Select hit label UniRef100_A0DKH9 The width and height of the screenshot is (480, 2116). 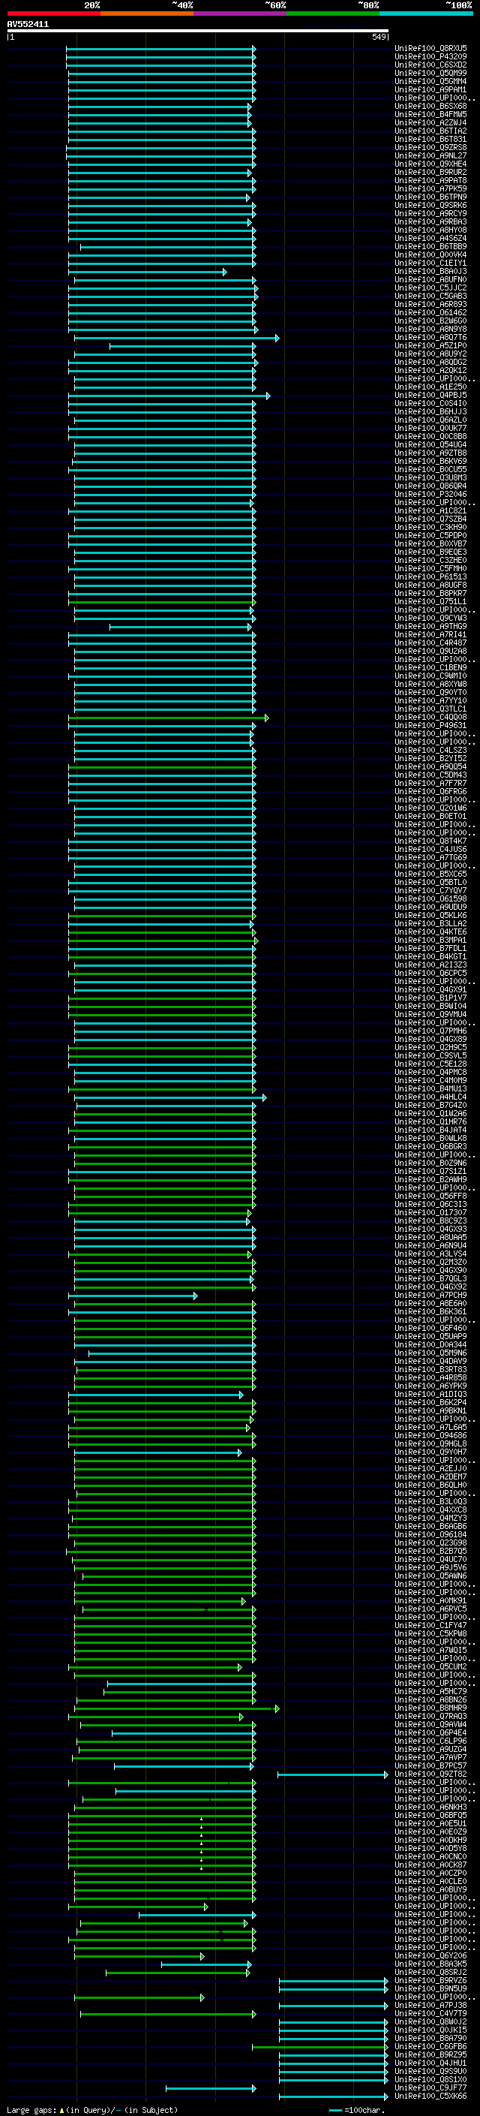(x=430, y=1840)
